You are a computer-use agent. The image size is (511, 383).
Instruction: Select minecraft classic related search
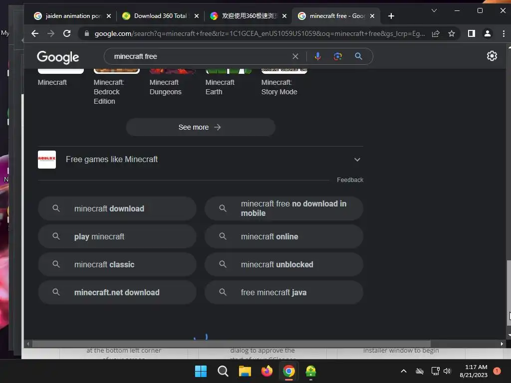pos(117,264)
